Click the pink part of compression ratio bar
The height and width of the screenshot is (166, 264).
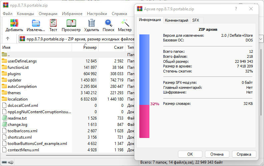point(144,121)
